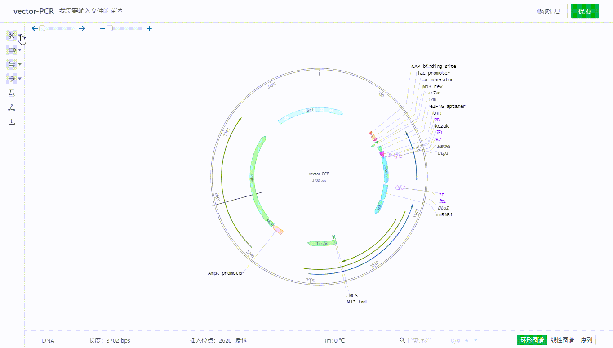Click the molecule network icon

(x=12, y=107)
